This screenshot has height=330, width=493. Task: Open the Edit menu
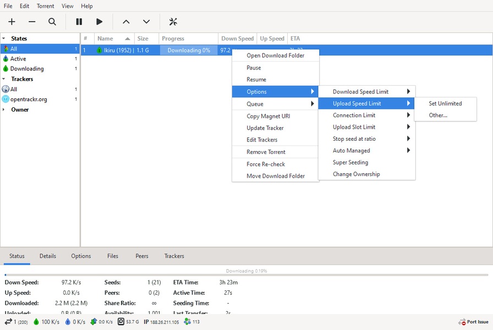click(x=24, y=6)
